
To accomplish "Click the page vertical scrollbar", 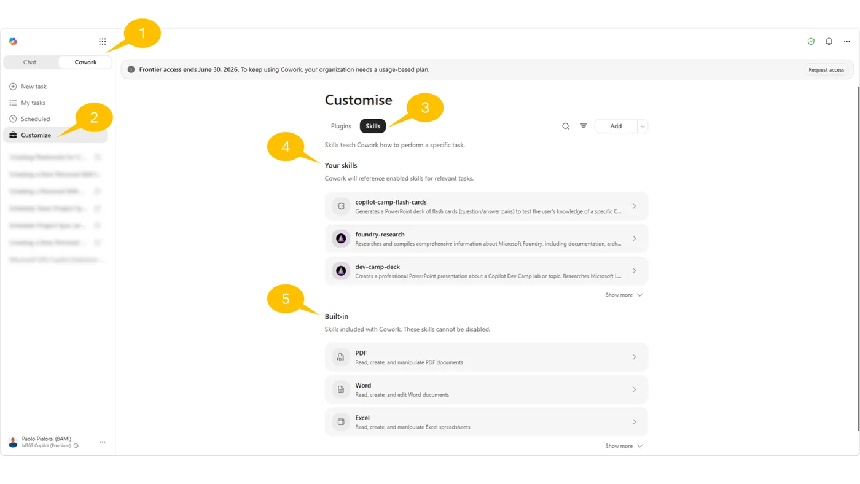I will tap(858, 258).
